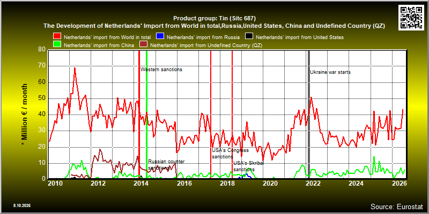Click legend label "Netherlands' import from United States"

tap(300, 37)
